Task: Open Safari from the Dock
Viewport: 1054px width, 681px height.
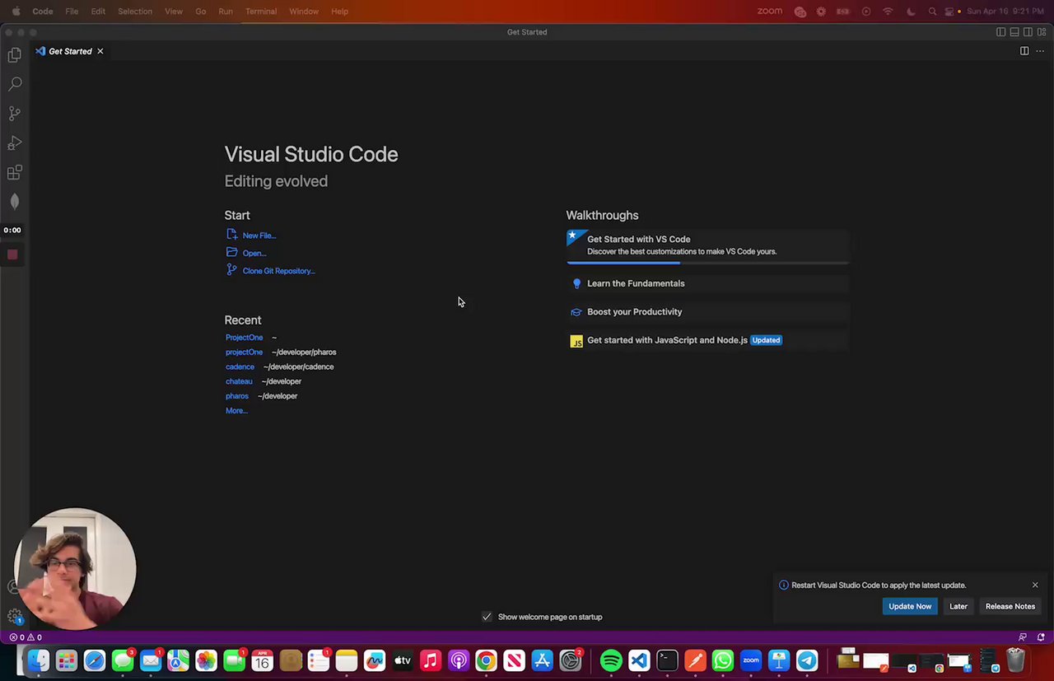Action: coord(95,660)
